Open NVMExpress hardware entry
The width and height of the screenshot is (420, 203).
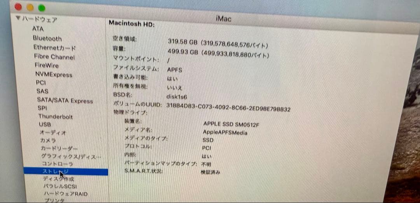(x=54, y=74)
